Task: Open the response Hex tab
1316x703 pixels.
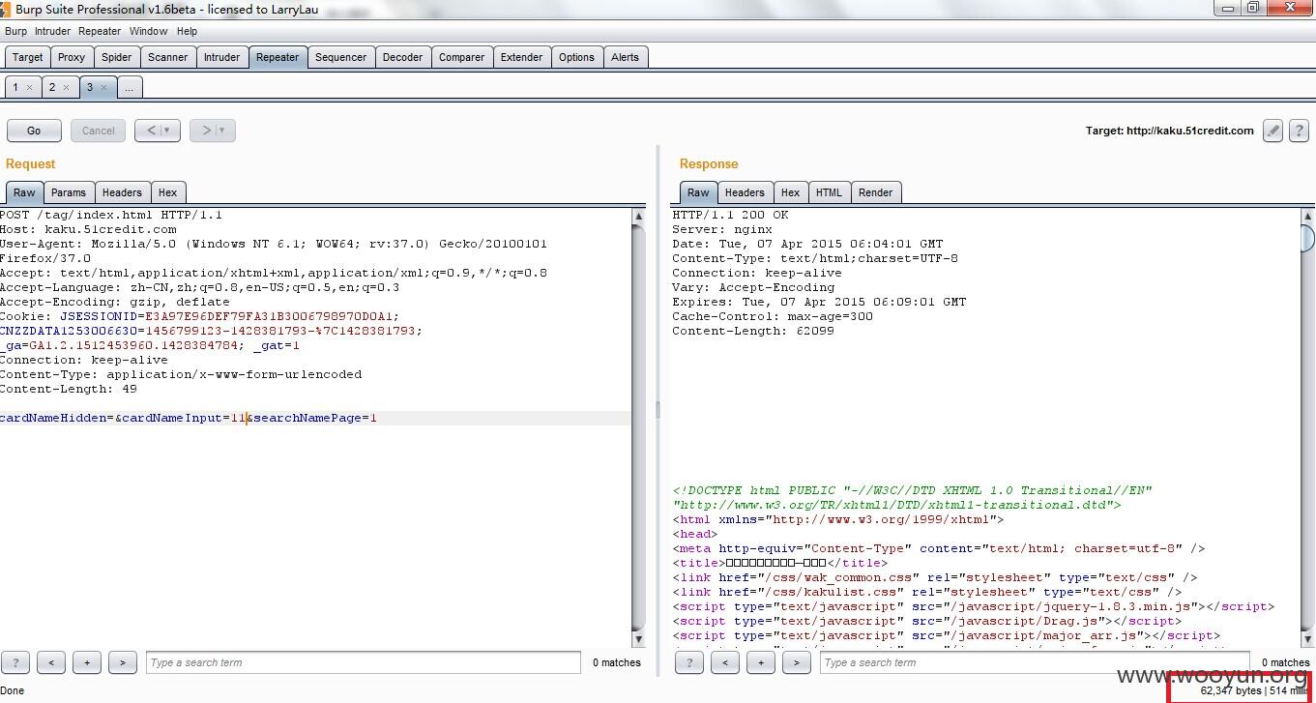Action: (x=790, y=192)
